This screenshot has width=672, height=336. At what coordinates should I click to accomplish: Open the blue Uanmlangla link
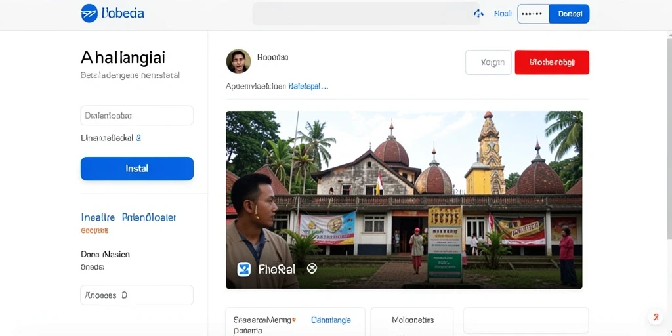click(x=331, y=320)
